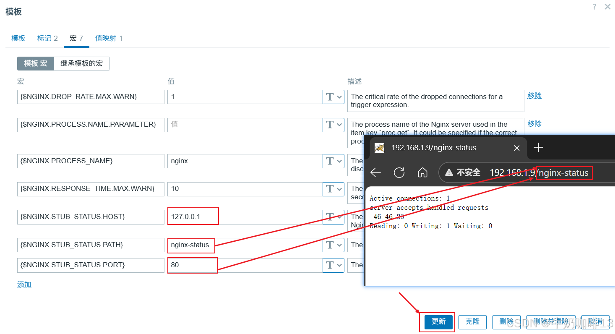Remove the DROP_RATE.MAX.WARN macro via 移除

[534, 96]
